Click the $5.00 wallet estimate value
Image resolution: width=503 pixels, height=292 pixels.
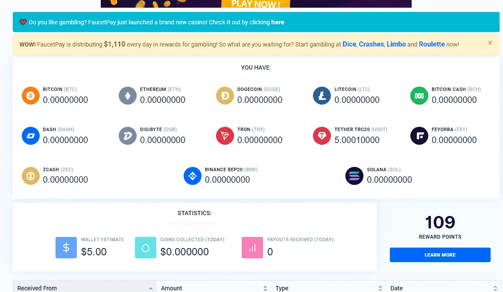point(94,252)
